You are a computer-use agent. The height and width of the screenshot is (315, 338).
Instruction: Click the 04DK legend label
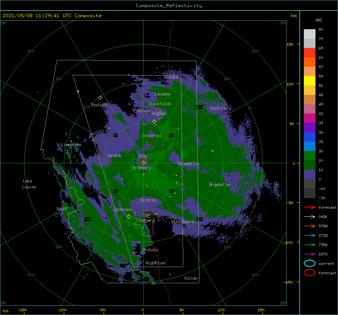coord(323,216)
